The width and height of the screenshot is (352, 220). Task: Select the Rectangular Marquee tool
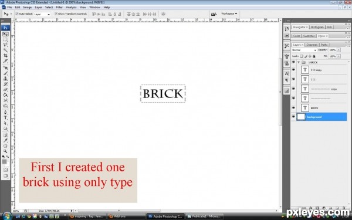click(5, 39)
